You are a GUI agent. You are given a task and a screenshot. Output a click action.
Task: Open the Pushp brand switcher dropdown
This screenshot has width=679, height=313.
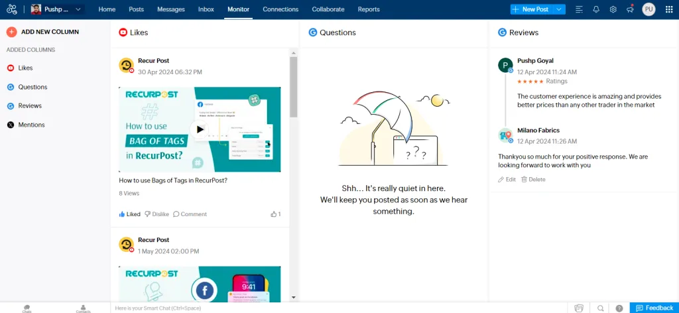pos(57,9)
